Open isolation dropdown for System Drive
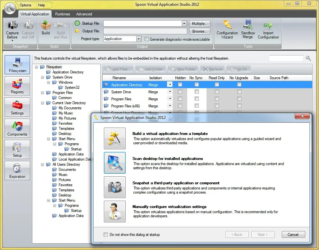 (170, 92)
